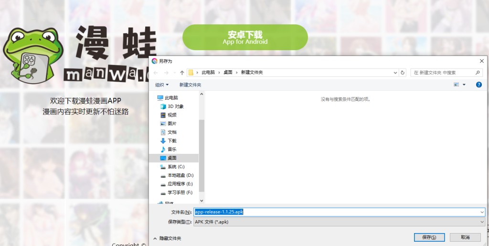Open recent locations dropdown arrow
489x246 pixels.
(175, 73)
